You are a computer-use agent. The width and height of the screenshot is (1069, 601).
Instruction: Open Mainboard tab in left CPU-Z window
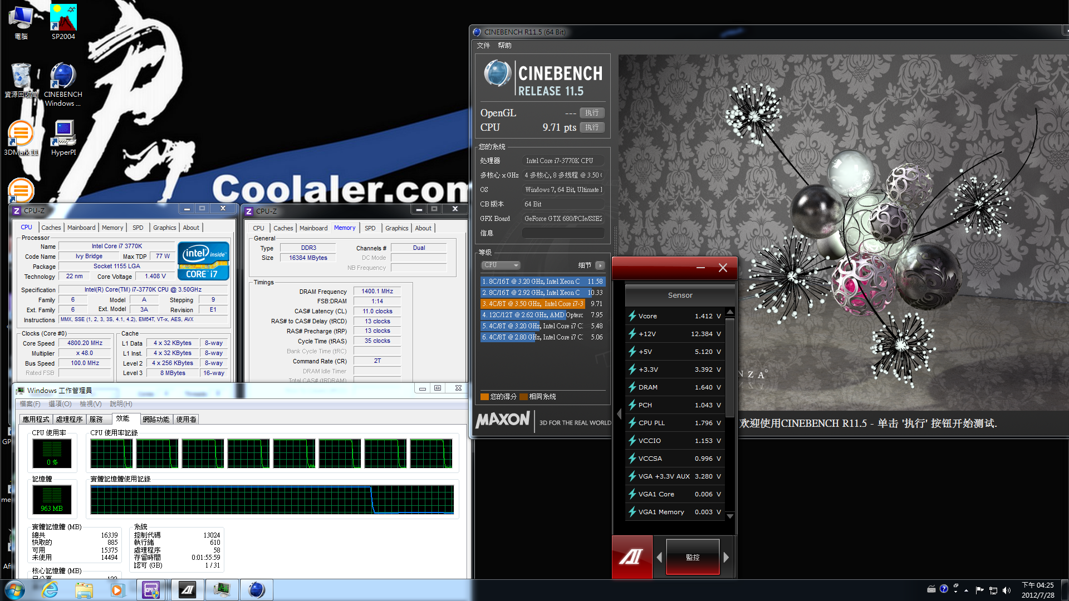(81, 228)
